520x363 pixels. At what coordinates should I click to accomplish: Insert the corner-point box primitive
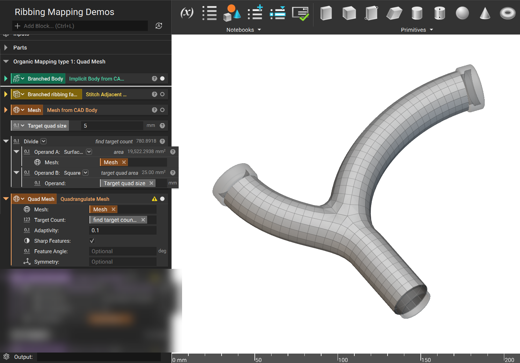[x=371, y=13]
